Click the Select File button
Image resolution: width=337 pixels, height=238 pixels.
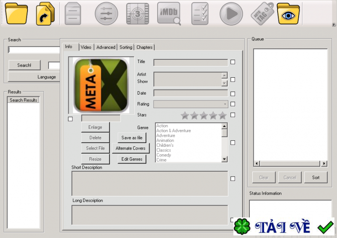coord(95,148)
